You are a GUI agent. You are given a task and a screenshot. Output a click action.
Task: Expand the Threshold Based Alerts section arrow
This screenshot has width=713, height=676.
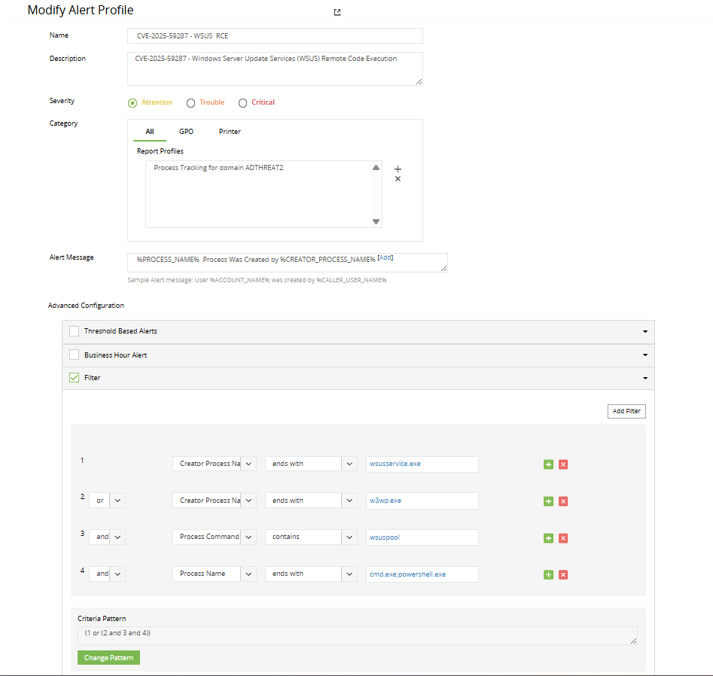click(645, 331)
